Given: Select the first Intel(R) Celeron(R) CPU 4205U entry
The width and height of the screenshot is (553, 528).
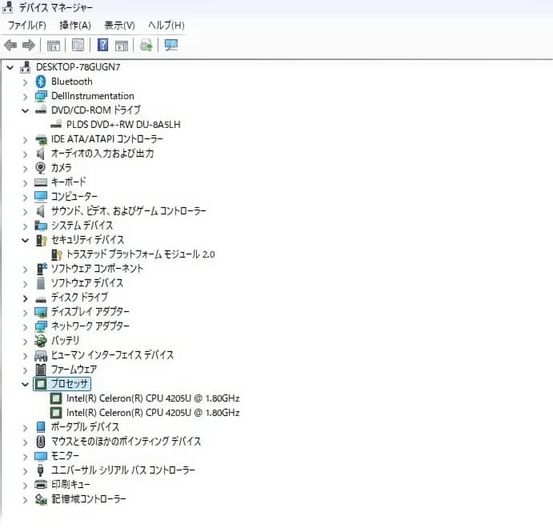Looking at the screenshot, I should pos(153,398).
